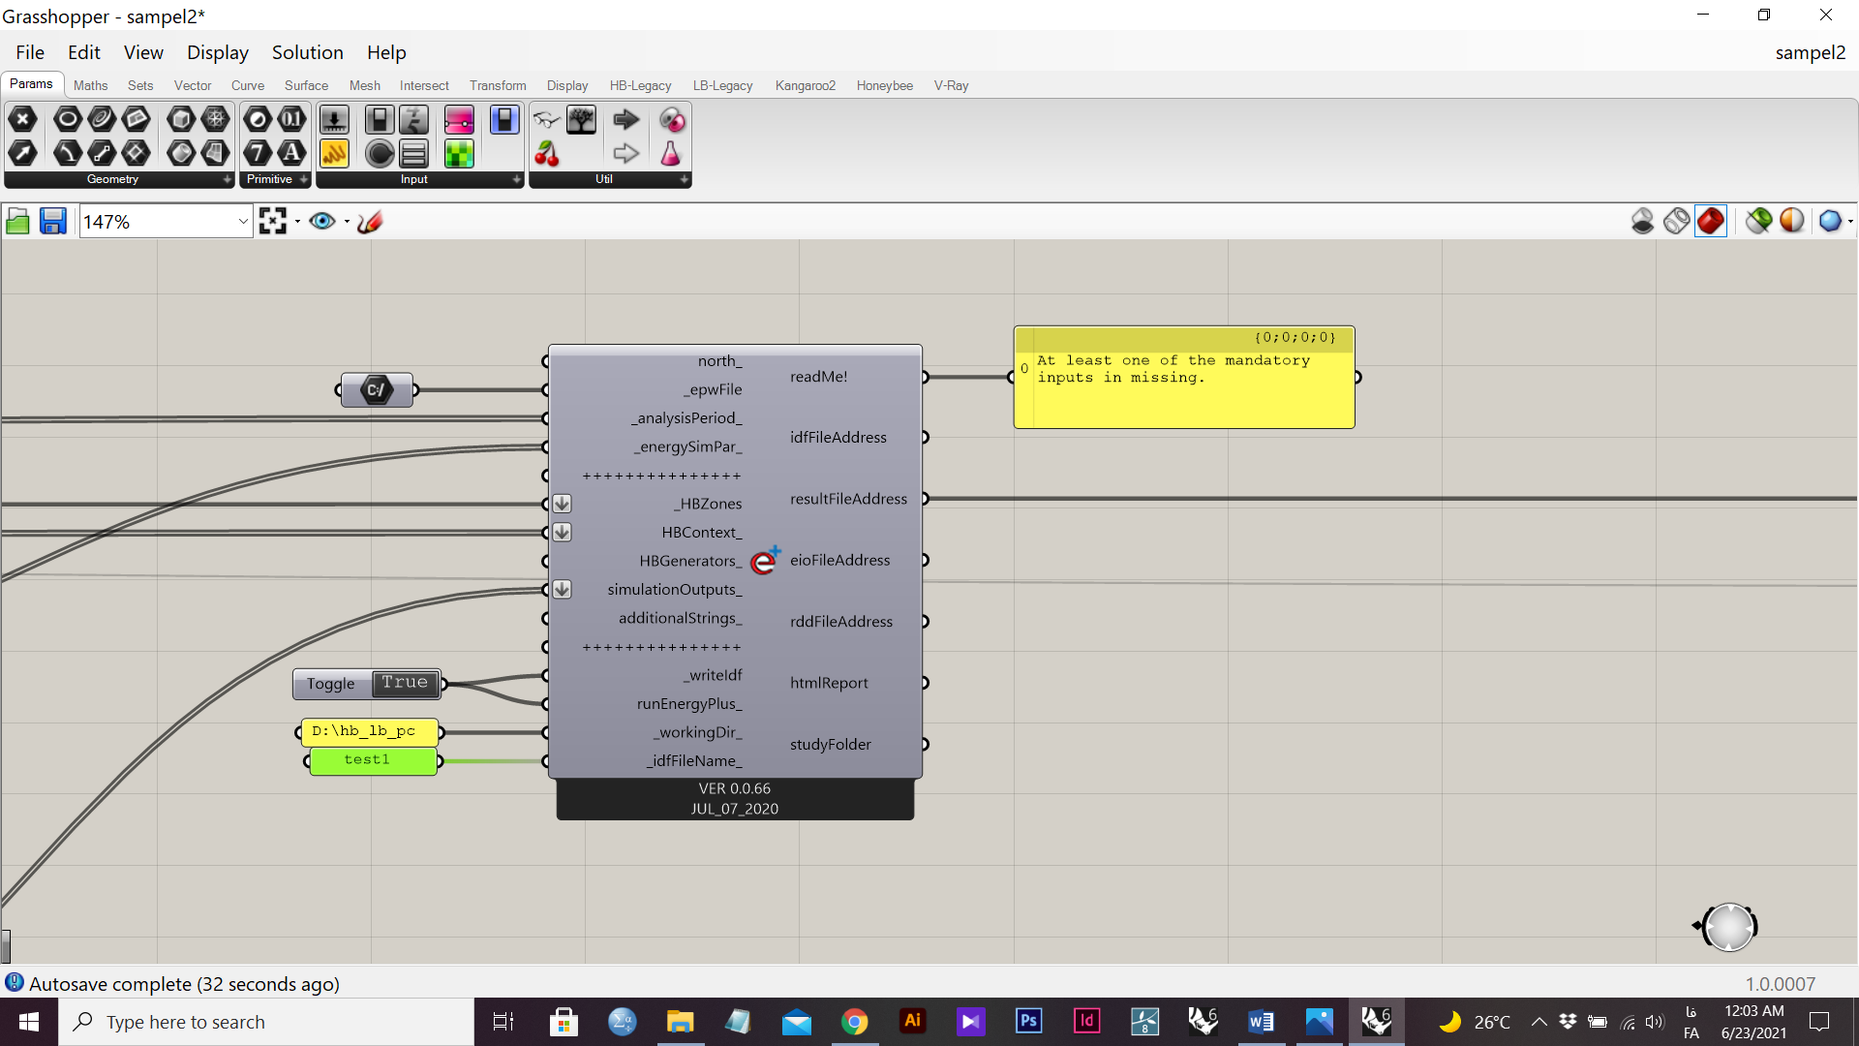
Task: Insert a Boolean Toggle component icon
Action: (x=380, y=120)
